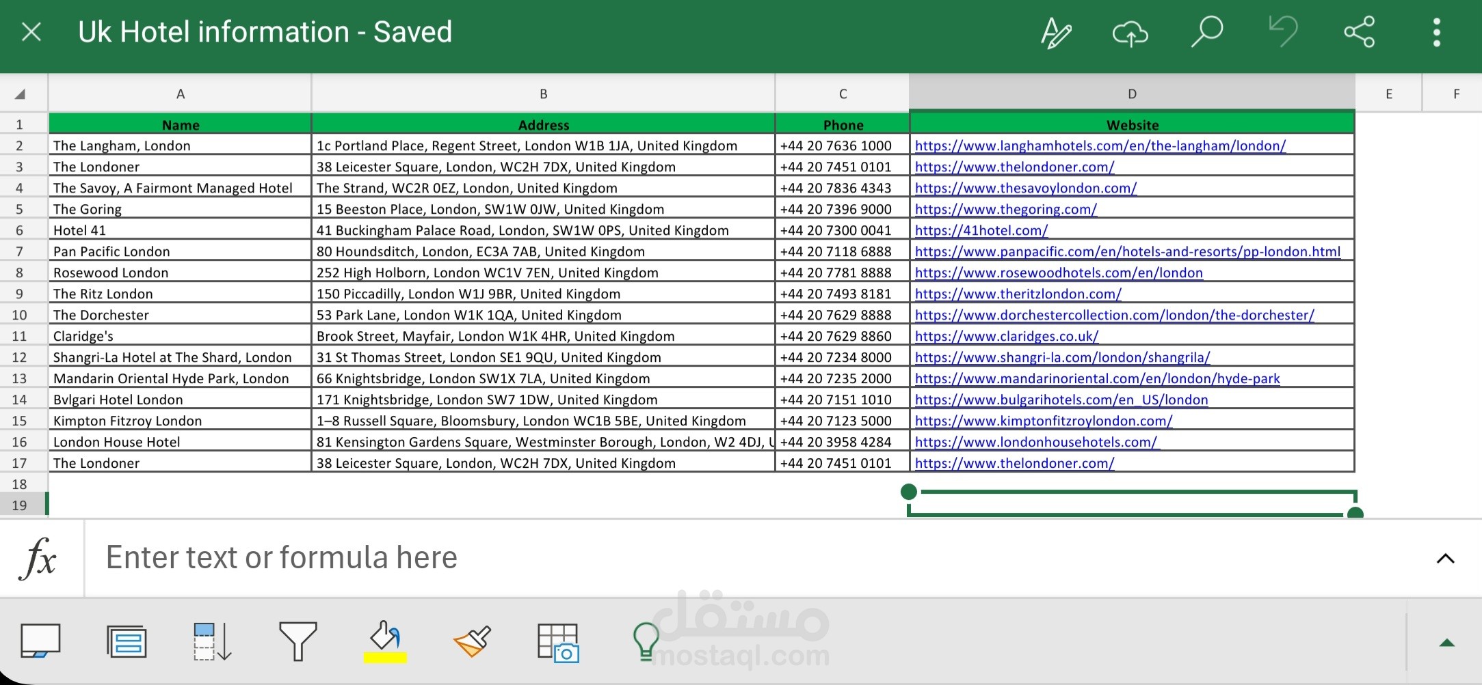Expand the formula bar with chevron
Image resolution: width=1482 pixels, height=685 pixels.
pos(1445,559)
